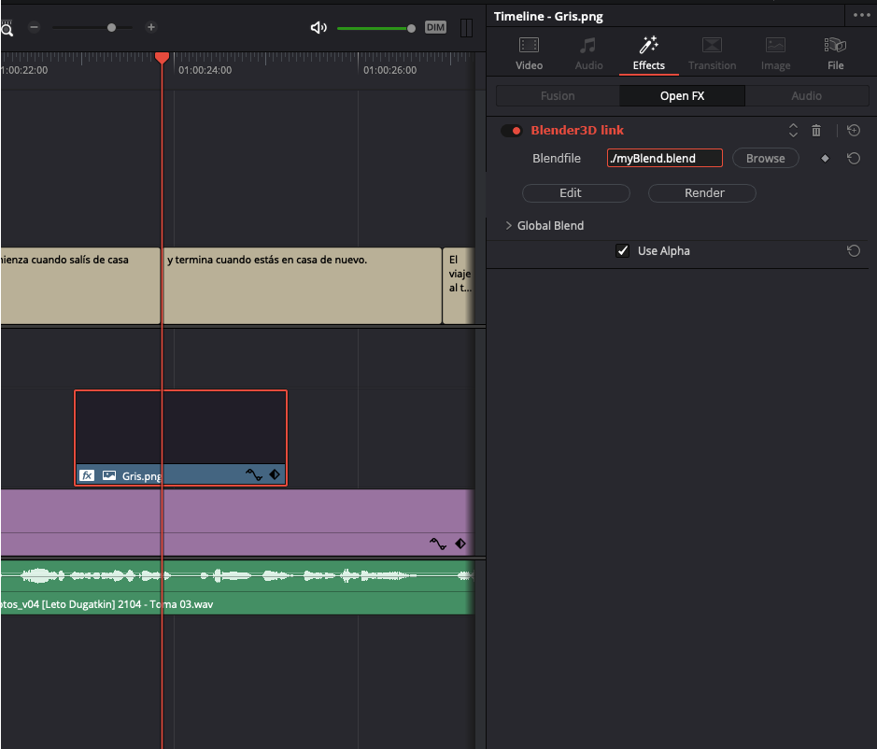Image resolution: width=877 pixels, height=749 pixels.
Task: Select subtitle ending 'cuando salís de casa'
Action: click(x=80, y=286)
